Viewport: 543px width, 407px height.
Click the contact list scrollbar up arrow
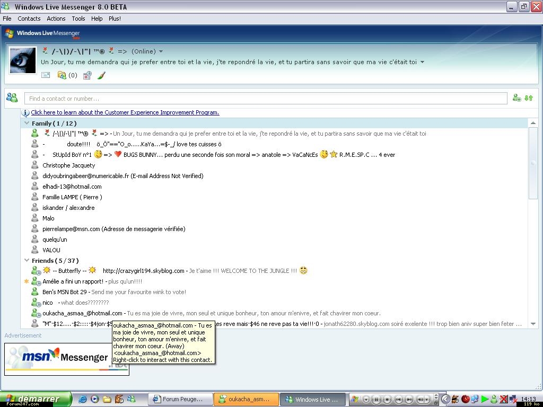[533, 123]
